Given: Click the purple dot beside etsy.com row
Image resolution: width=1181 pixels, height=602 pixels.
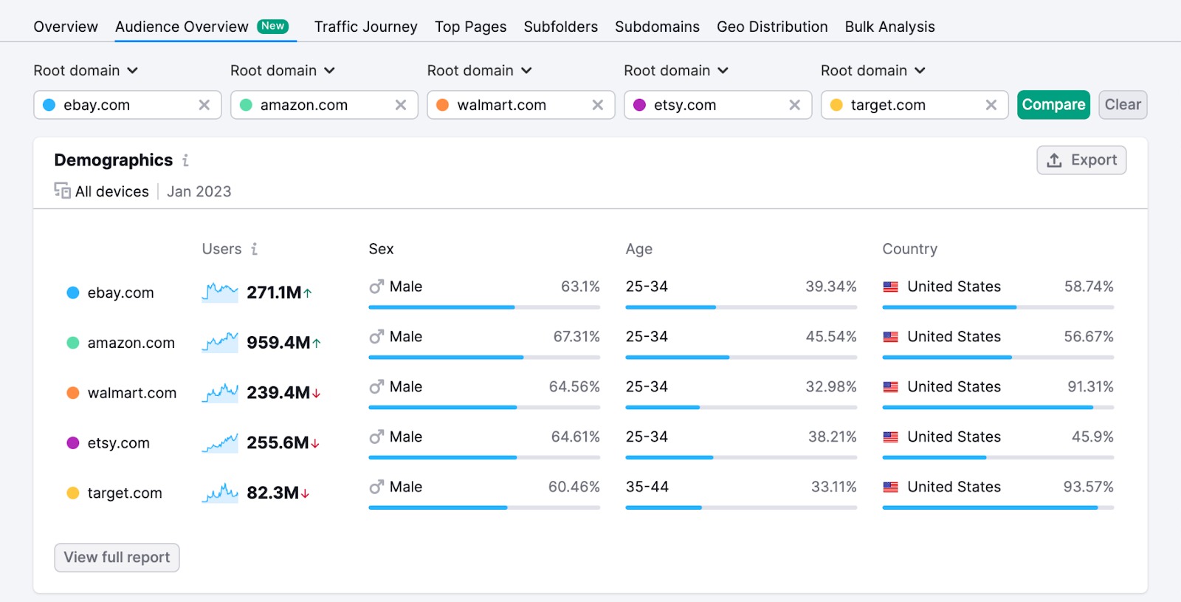Looking at the screenshot, I should pyautogui.click(x=73, y=443).
